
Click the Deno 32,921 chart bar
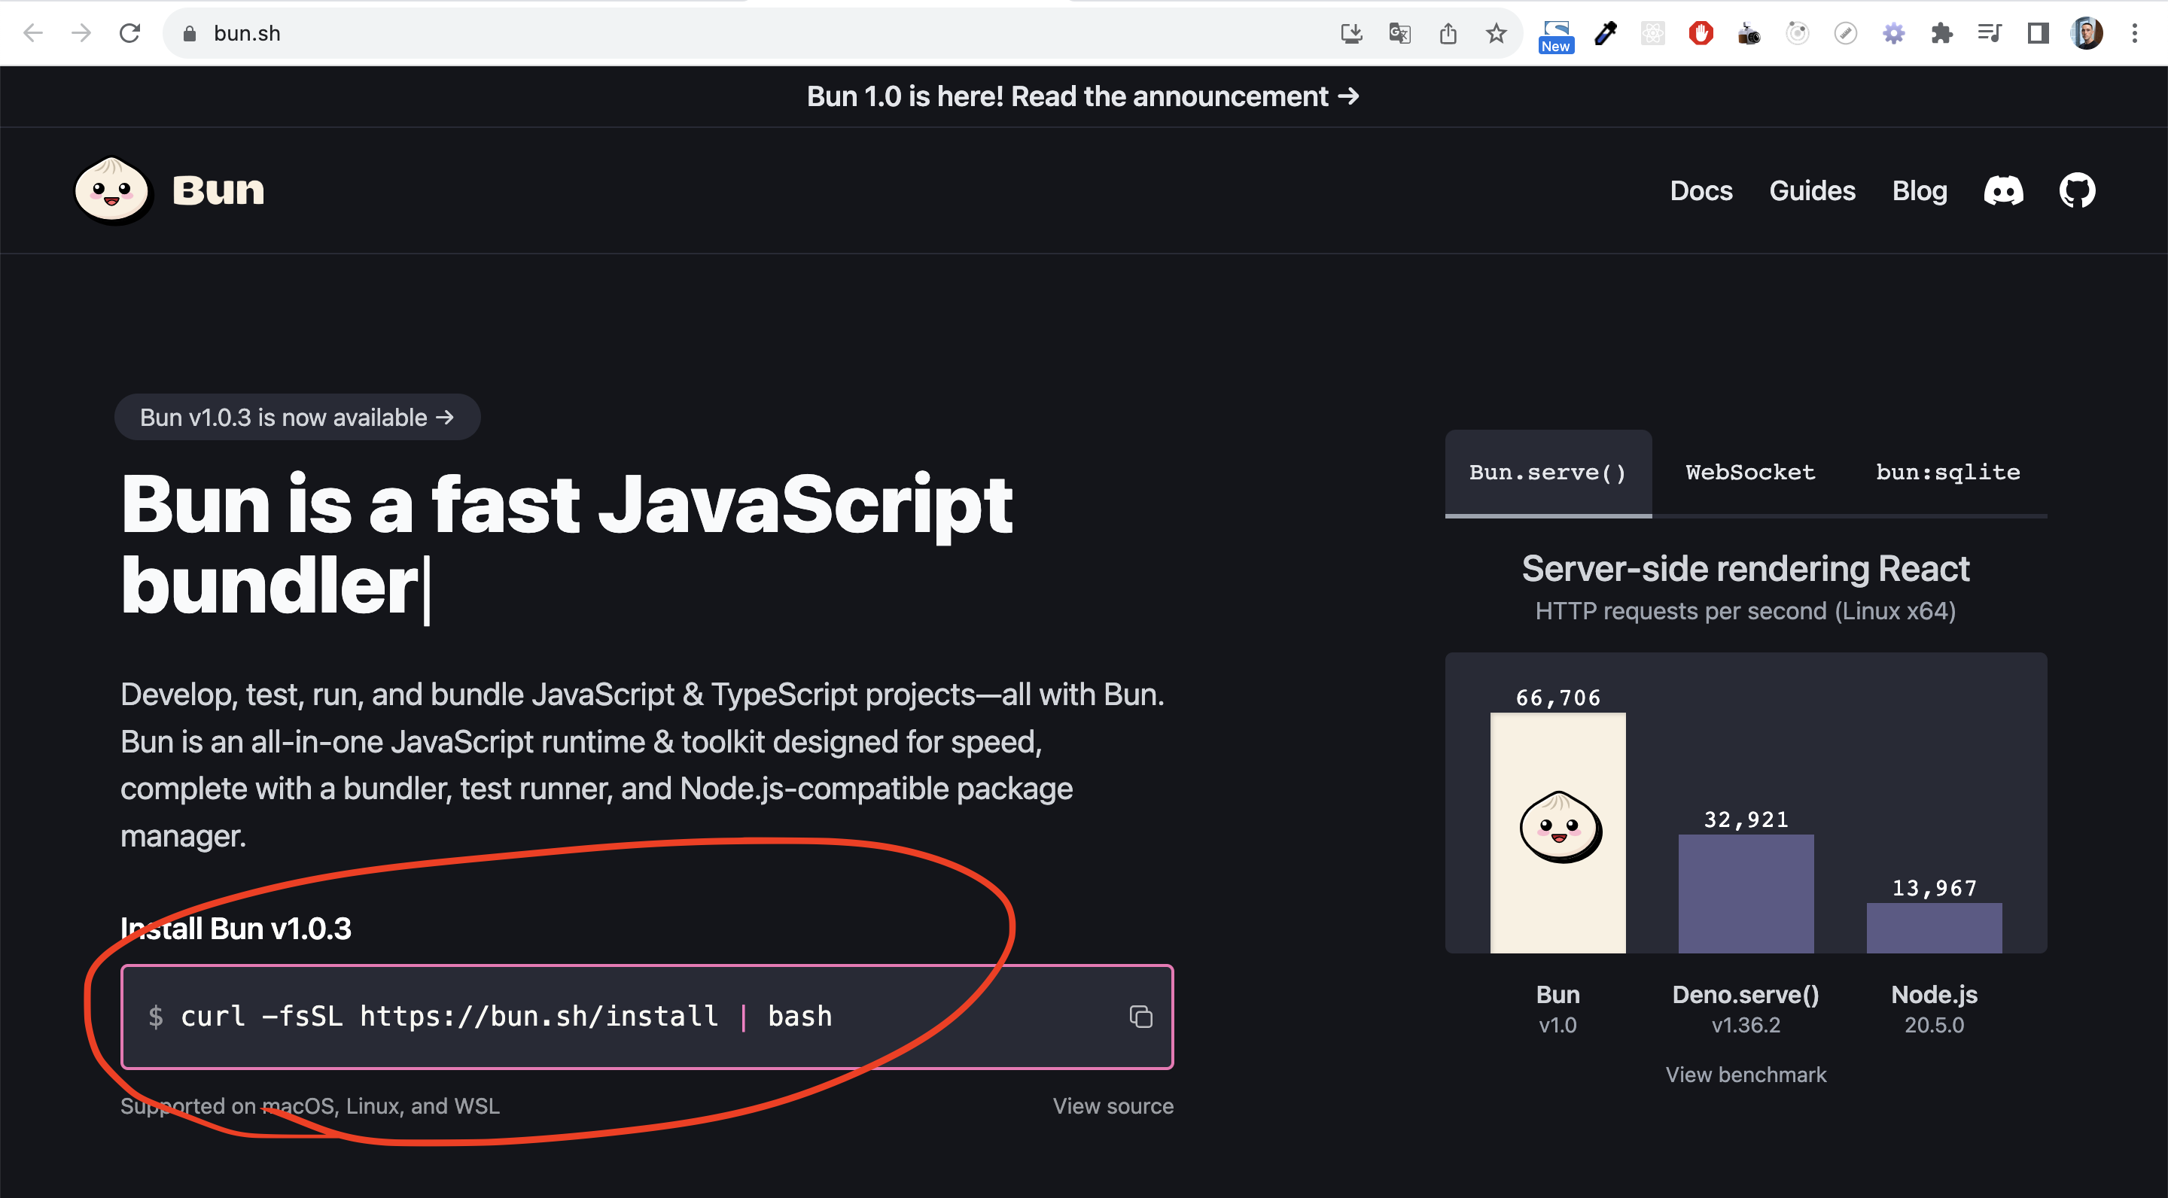(1746, 893)
